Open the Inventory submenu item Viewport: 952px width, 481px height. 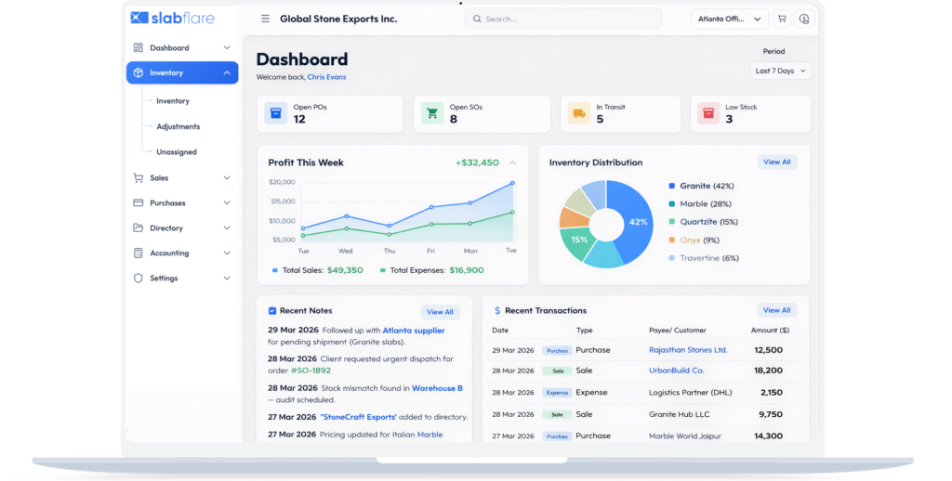coord(173,100)
